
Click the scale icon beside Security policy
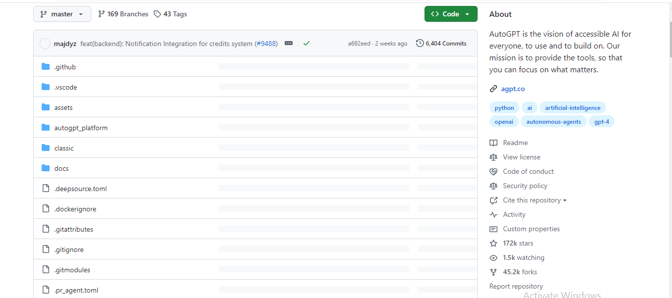coord(493,186)
